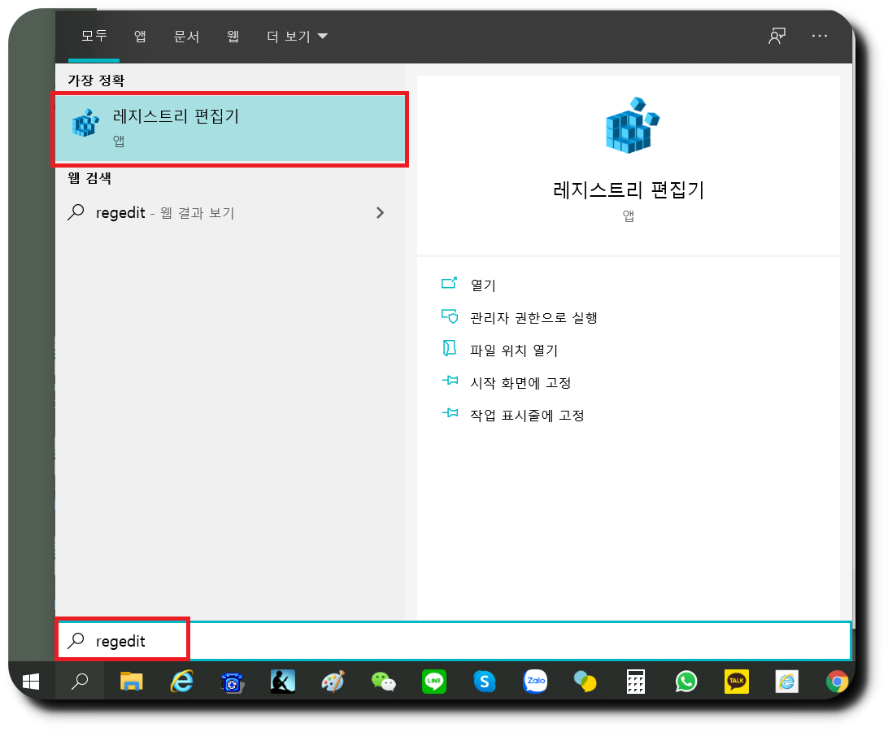Expand the 더 보기 dropdown
Screen dimensions: 888x732
(x=297, y=37)
